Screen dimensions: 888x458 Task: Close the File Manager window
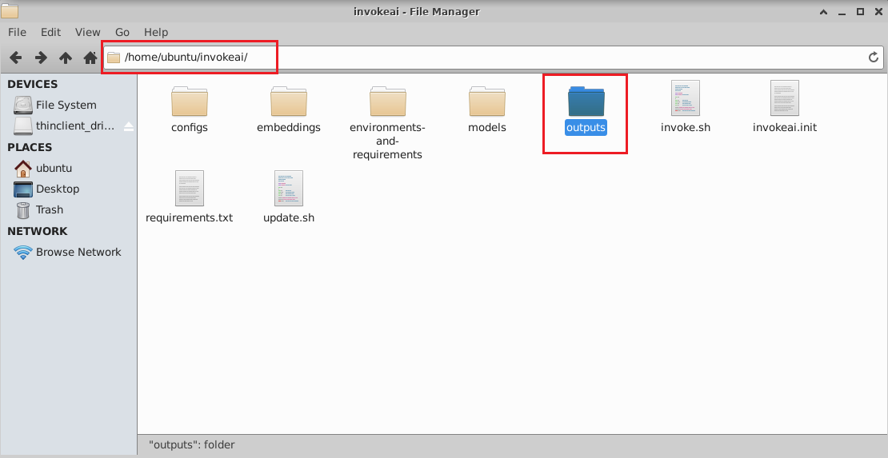878,11
